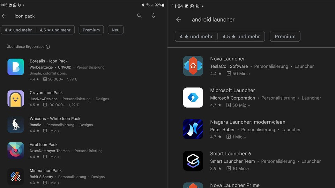The width and height of the screenshot is (335, 188).
Task: Enable the Neu filter chip
Action: (116, 30)
